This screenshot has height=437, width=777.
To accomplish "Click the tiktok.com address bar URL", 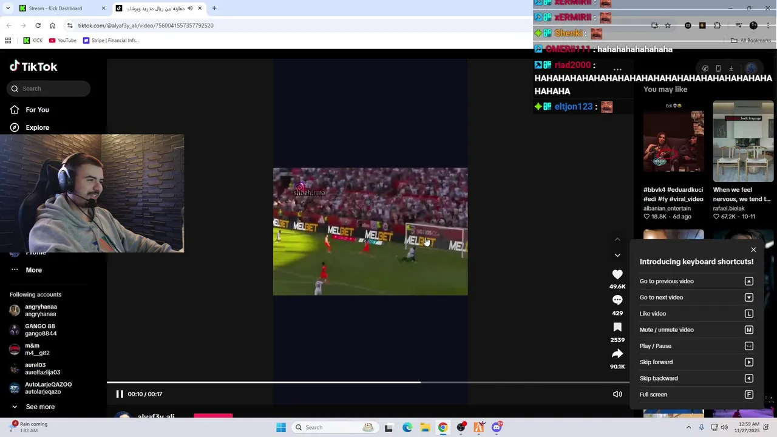I will click(146, 25).
